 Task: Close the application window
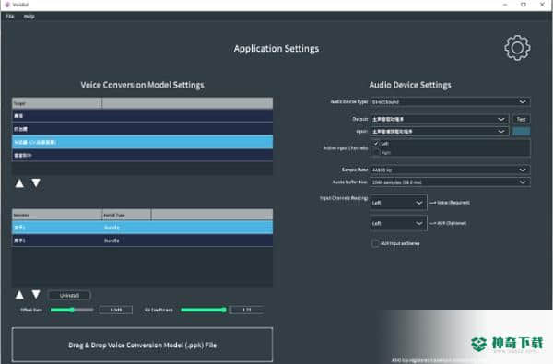click(542, 5)
